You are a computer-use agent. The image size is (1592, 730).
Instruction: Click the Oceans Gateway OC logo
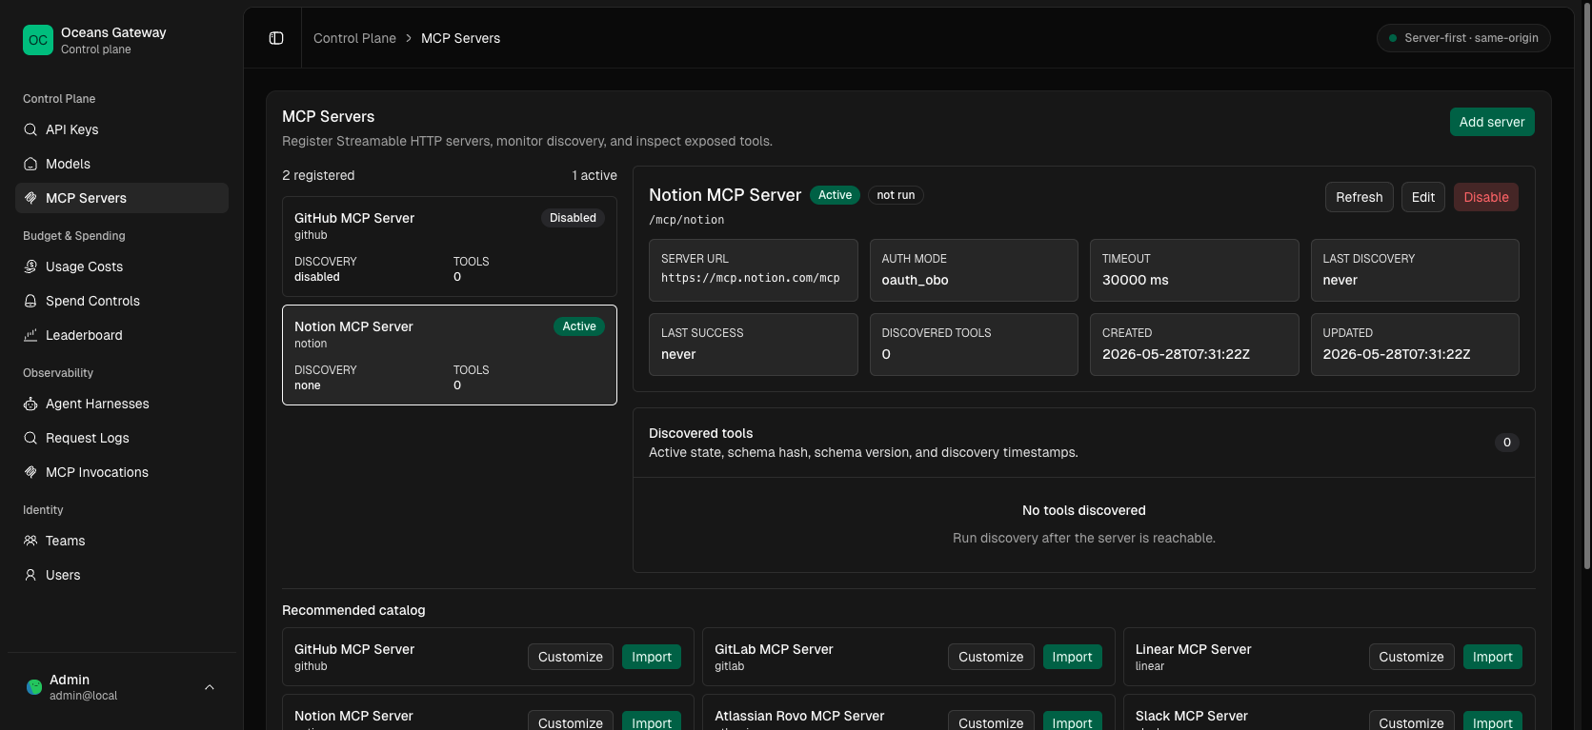[38, 40]
